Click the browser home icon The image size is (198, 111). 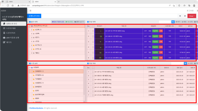coord(12,5)
